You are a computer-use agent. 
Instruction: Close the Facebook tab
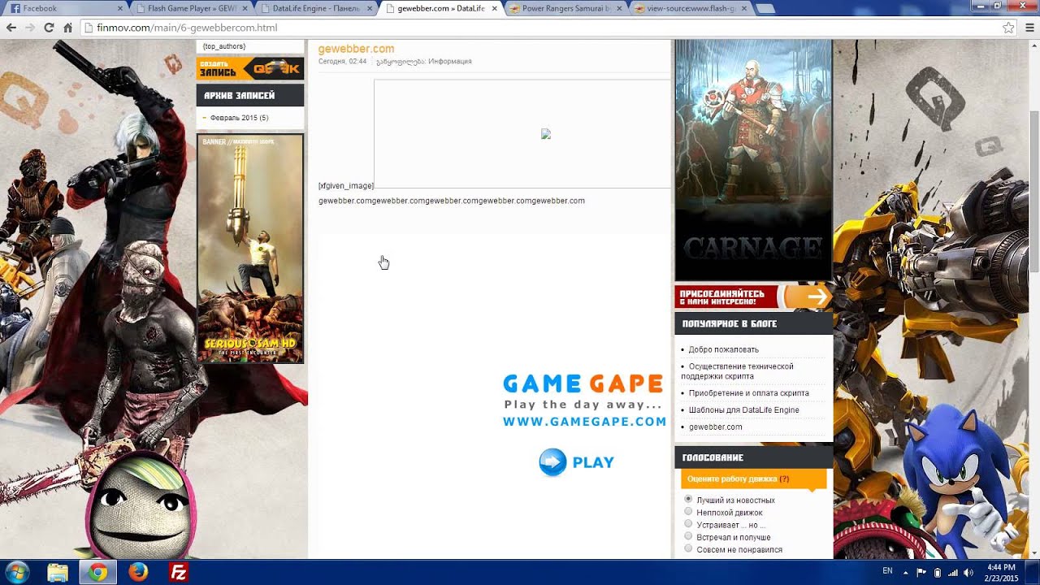[x=120, y=8]
